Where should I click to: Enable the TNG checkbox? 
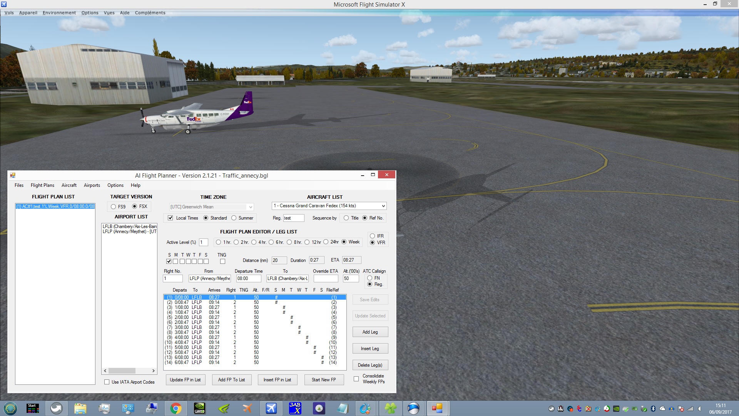222,262
